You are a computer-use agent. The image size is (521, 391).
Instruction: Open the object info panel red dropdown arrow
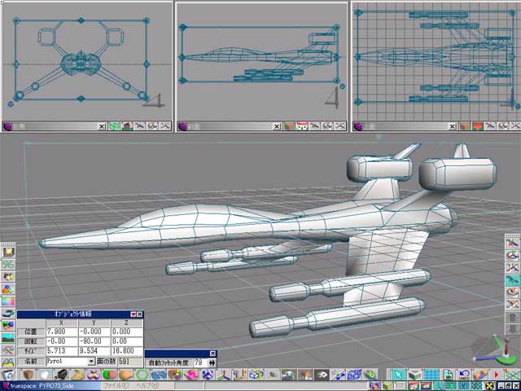[x=134, y=314]
